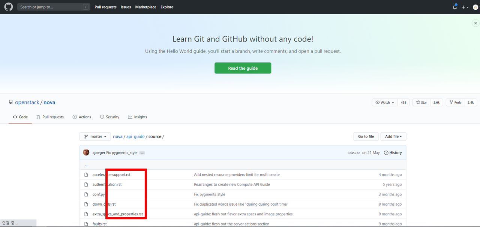Open faults.rst file
This screenshot has width=480, height=227.
99,224
